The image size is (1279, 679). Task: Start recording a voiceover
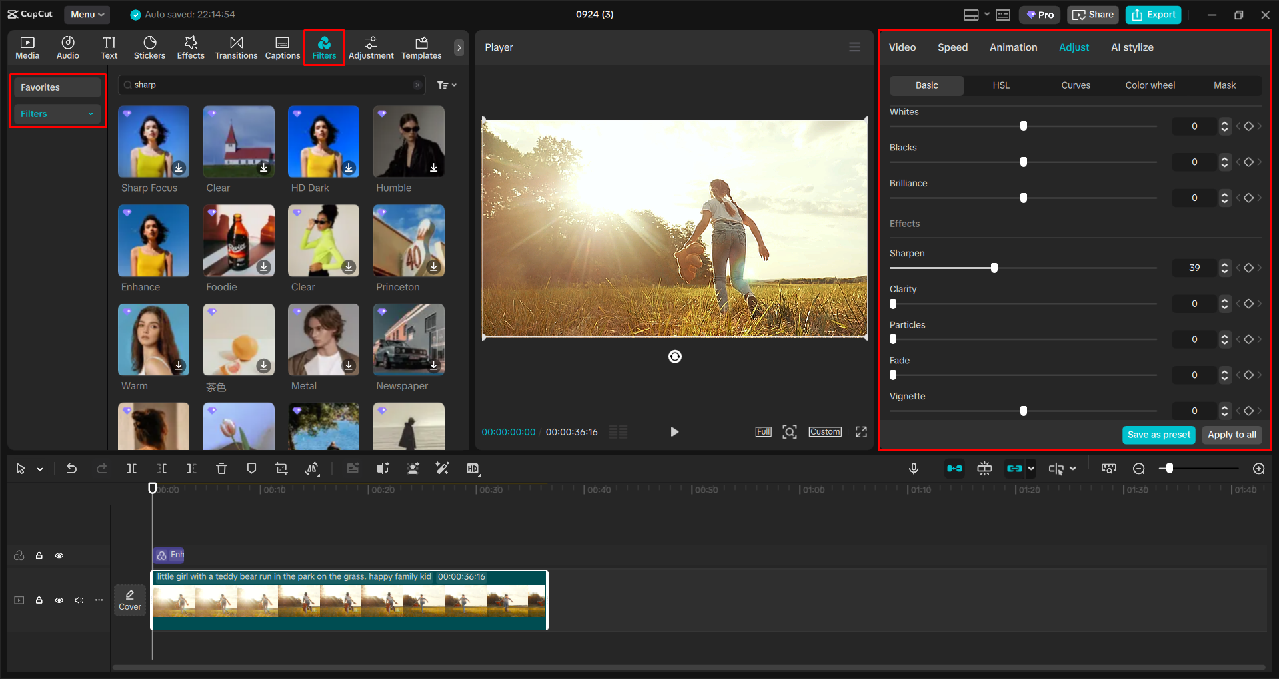pyautogui.click(x=914, y=468)
